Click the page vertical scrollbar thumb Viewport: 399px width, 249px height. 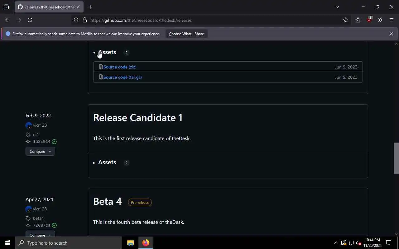pos(396,158)
